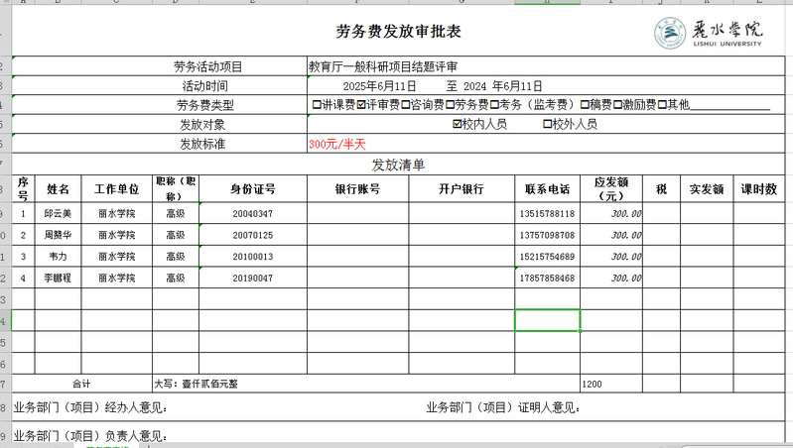Click 业务部门（项目）经办人意见
Screen dimensions: 793x448
tap(90, 407)
